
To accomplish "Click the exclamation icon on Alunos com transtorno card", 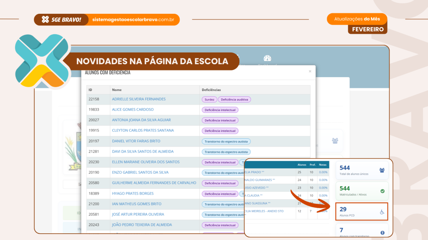I will (382, 232).
